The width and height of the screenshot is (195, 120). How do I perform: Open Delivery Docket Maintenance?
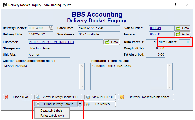146,97
